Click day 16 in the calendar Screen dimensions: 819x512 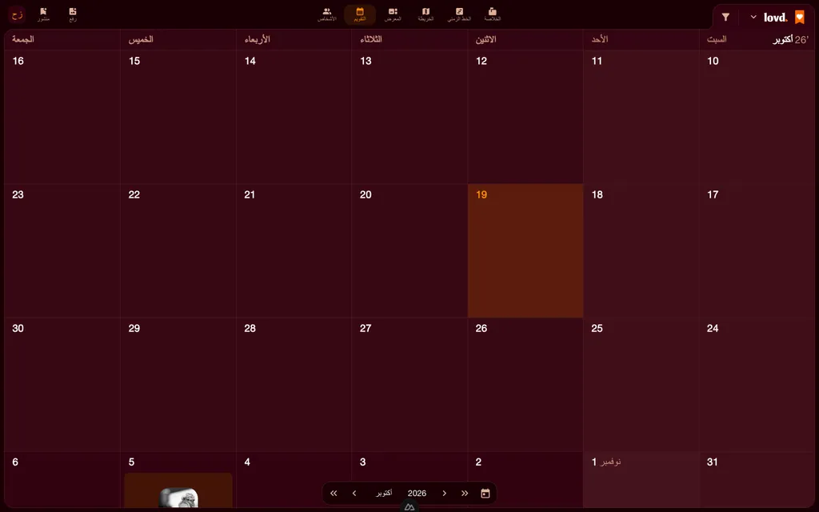click(62, 117)
